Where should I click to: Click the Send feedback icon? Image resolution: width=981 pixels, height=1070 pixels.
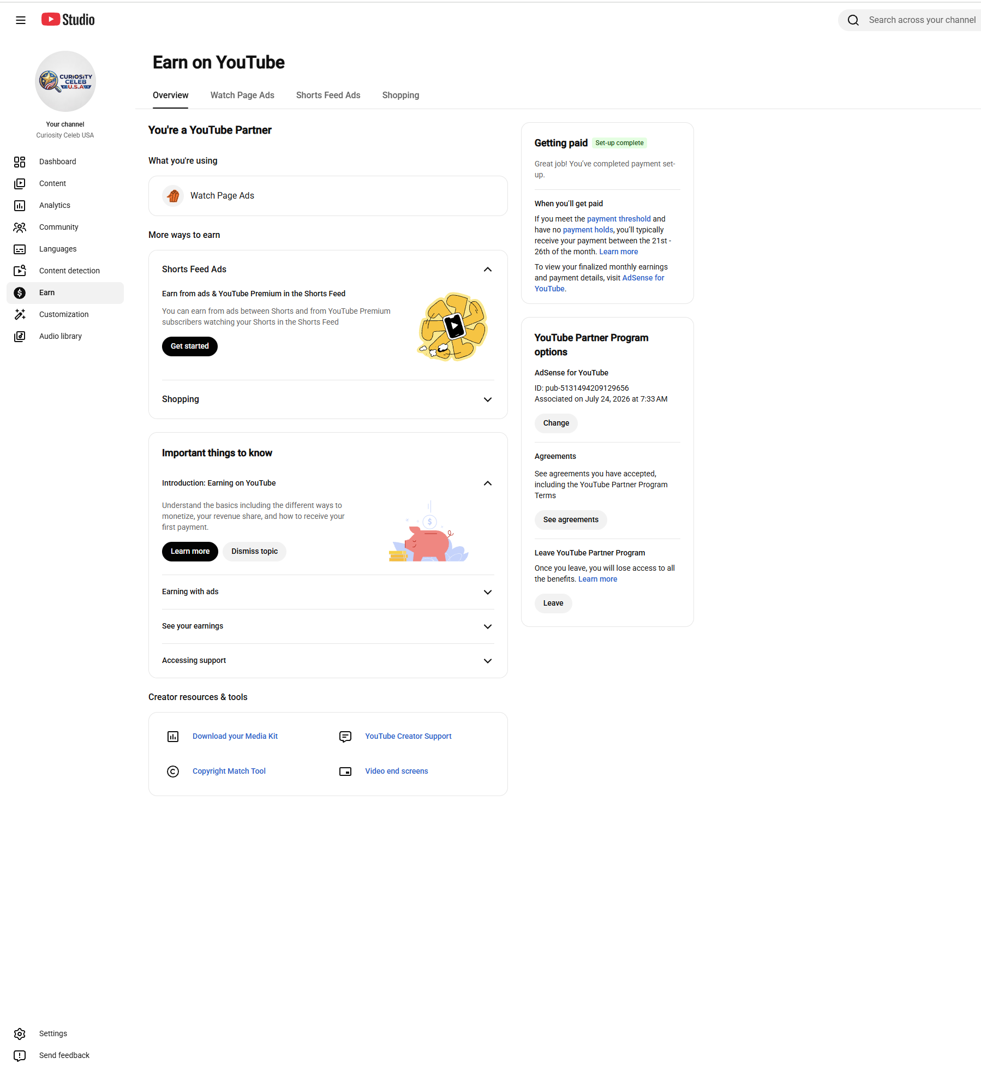[x=20, y=1055]
